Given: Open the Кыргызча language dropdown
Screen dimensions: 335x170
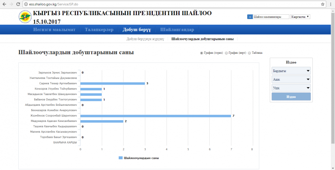Looking at the screenshot, I should (x=300, y=17).
